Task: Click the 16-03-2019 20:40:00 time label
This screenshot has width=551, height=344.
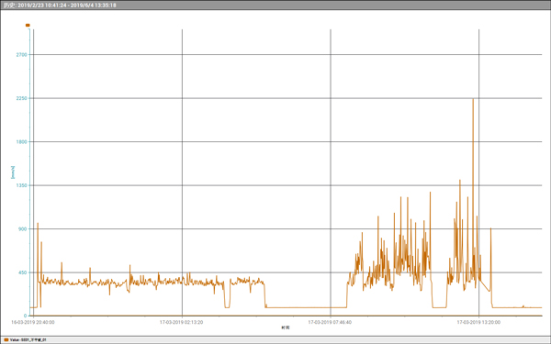Action: [x=33, y=322]
